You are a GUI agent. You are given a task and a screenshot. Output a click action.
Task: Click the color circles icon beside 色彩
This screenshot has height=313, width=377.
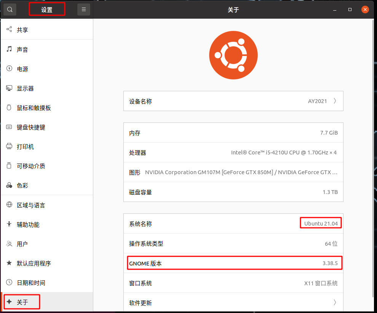pos(9,185)
